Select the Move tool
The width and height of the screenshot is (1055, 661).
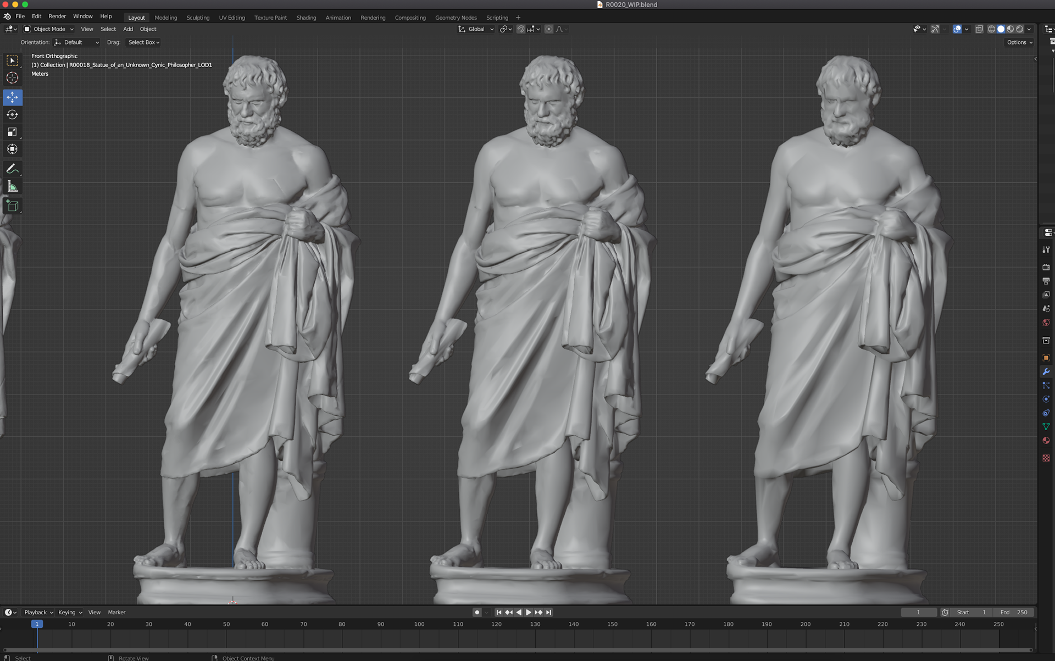pyautogui.click(x=12, y=97)
